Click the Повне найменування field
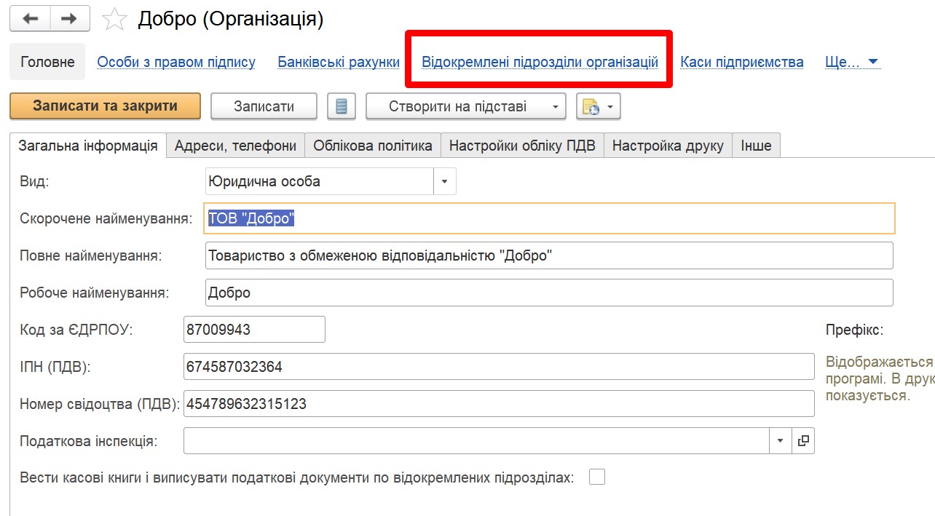This screenshot has width=935, height=516. pyautogui.click(x=549, y=255)
